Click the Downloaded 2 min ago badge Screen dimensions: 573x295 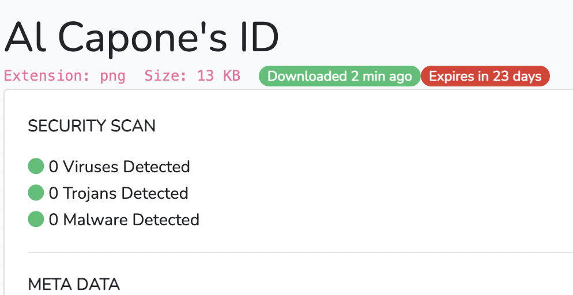pyautogui.click(x=340, y=76)
